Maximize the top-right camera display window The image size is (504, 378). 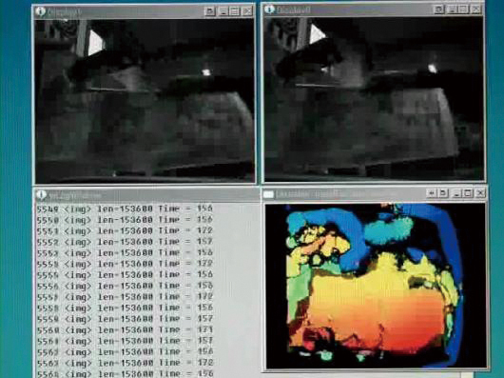pyautogui.click(x=463, y=10)
